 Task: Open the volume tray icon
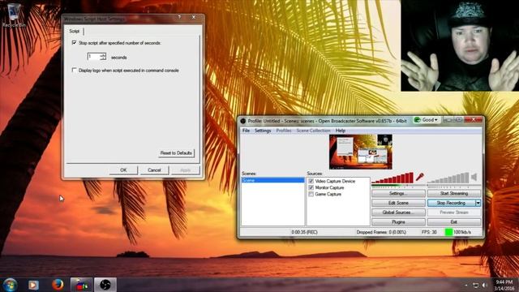point(485,285)
